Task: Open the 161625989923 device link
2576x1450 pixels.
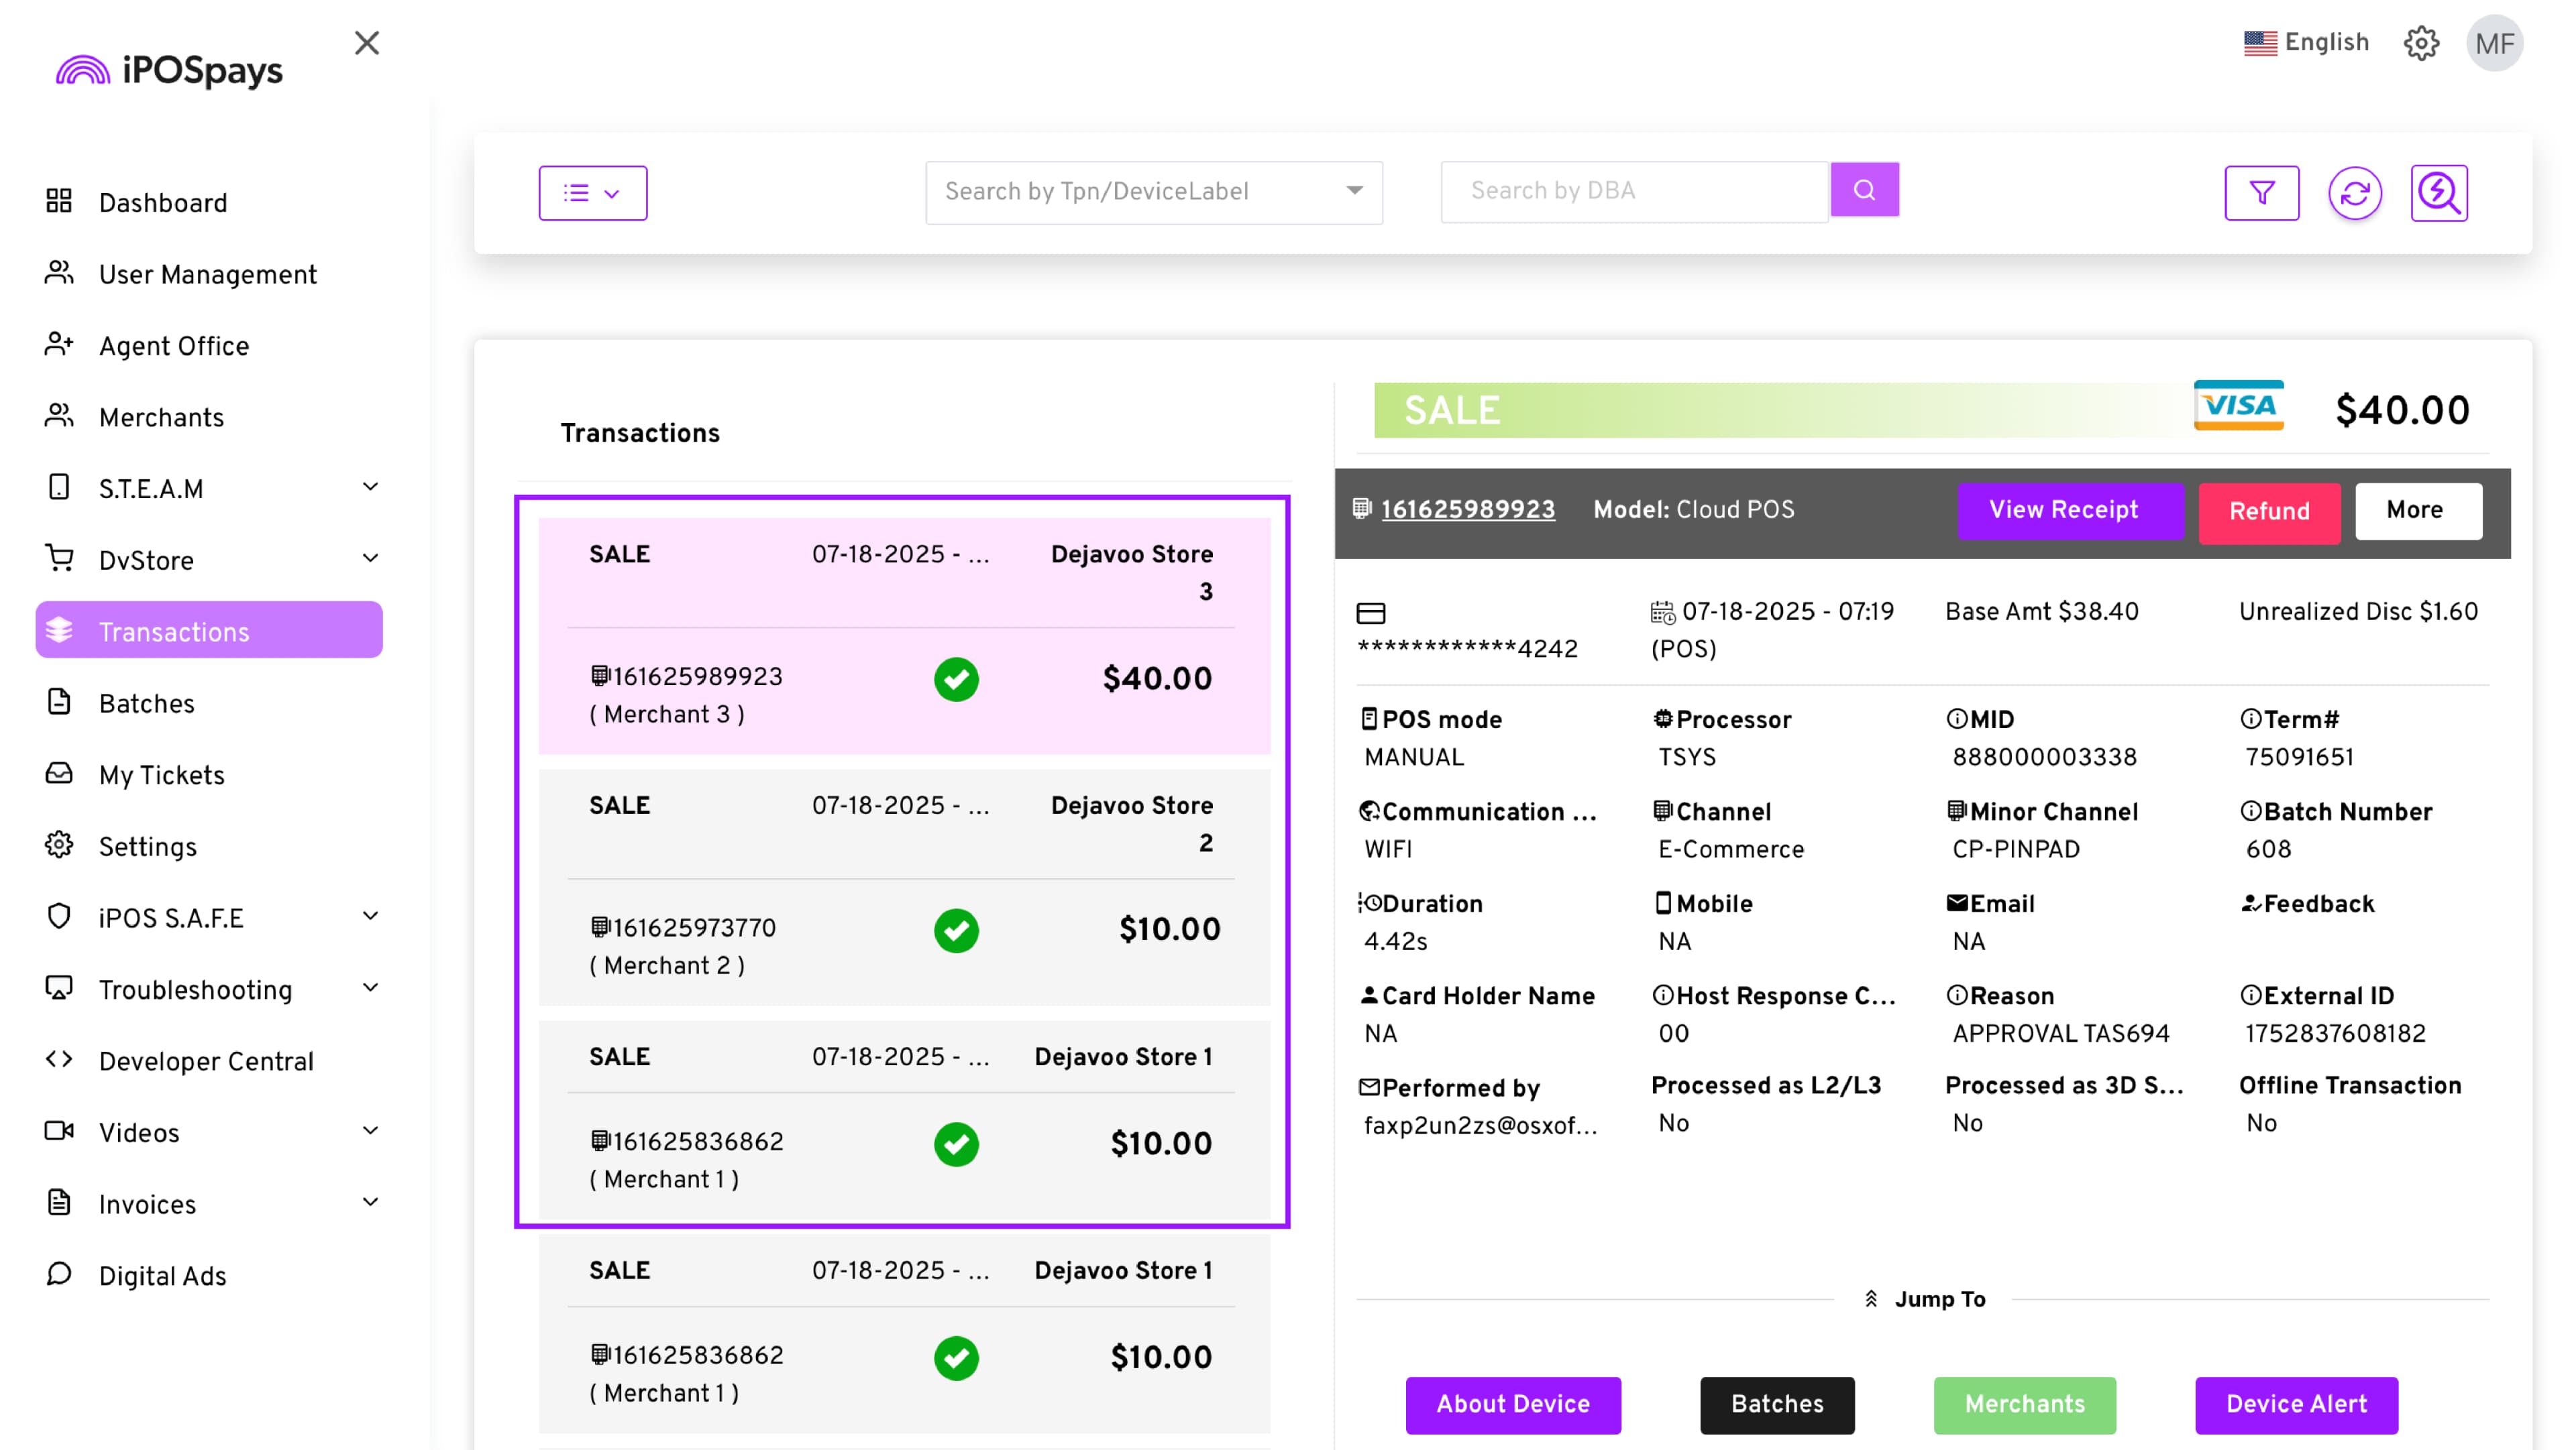Action: point(1467,509)
